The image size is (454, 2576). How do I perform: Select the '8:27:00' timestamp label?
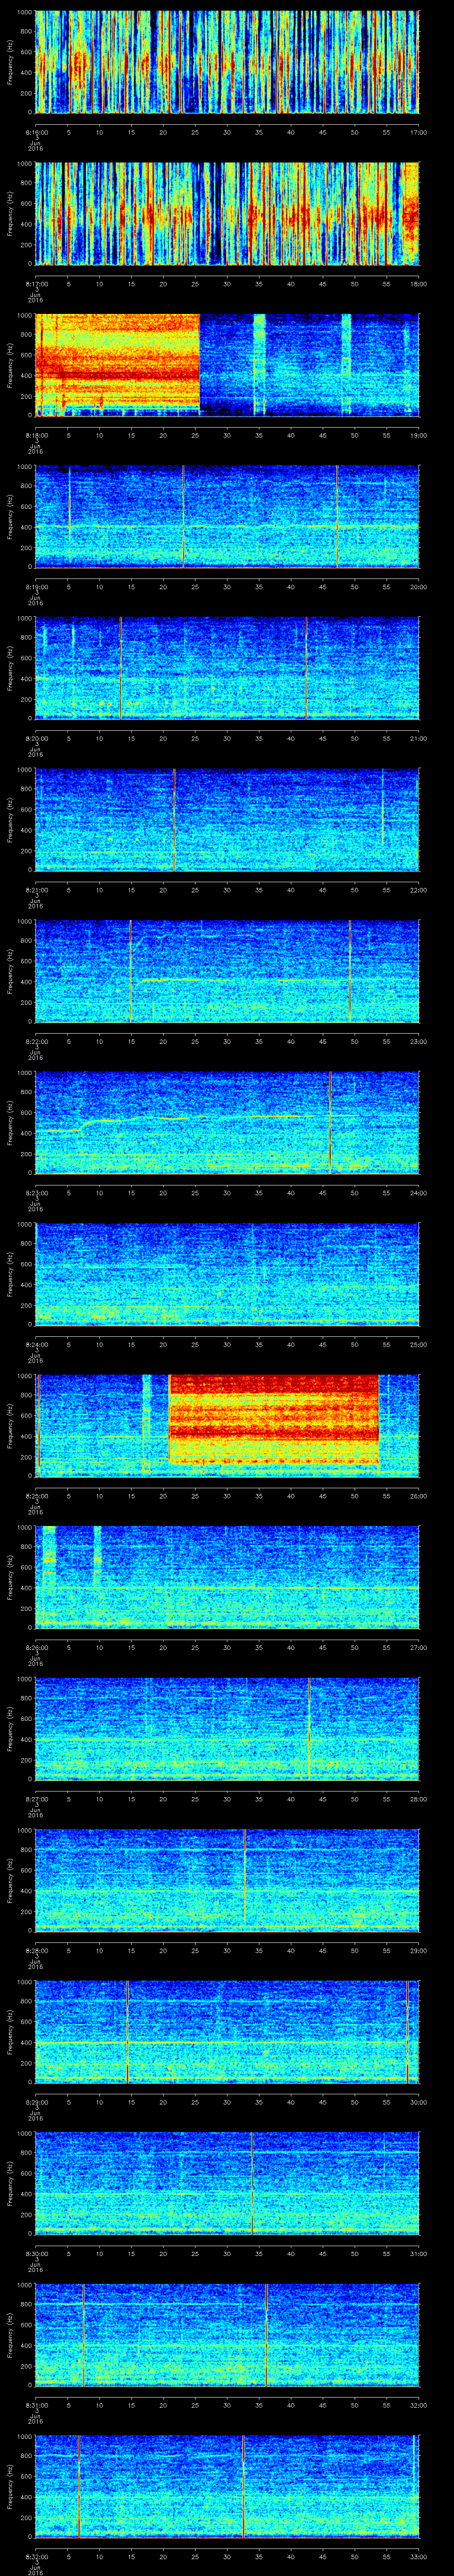pyautogui.click(x=36, y=1799)
